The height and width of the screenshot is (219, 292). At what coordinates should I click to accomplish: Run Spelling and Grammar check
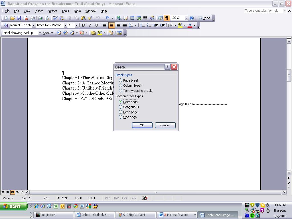coord(55,18)
